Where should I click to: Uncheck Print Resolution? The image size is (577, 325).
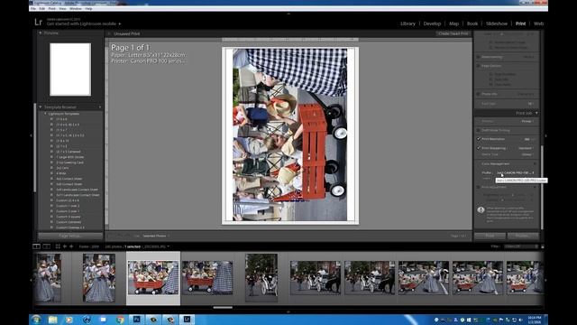(479, 139)
